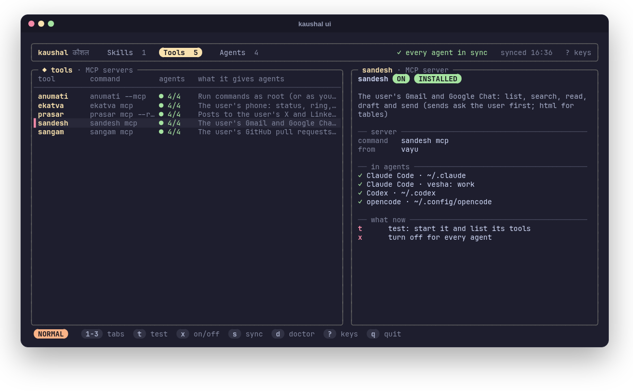Click the 'anumati --mcp' command cell
Viewport: 633px width, 391px height.
118,96
